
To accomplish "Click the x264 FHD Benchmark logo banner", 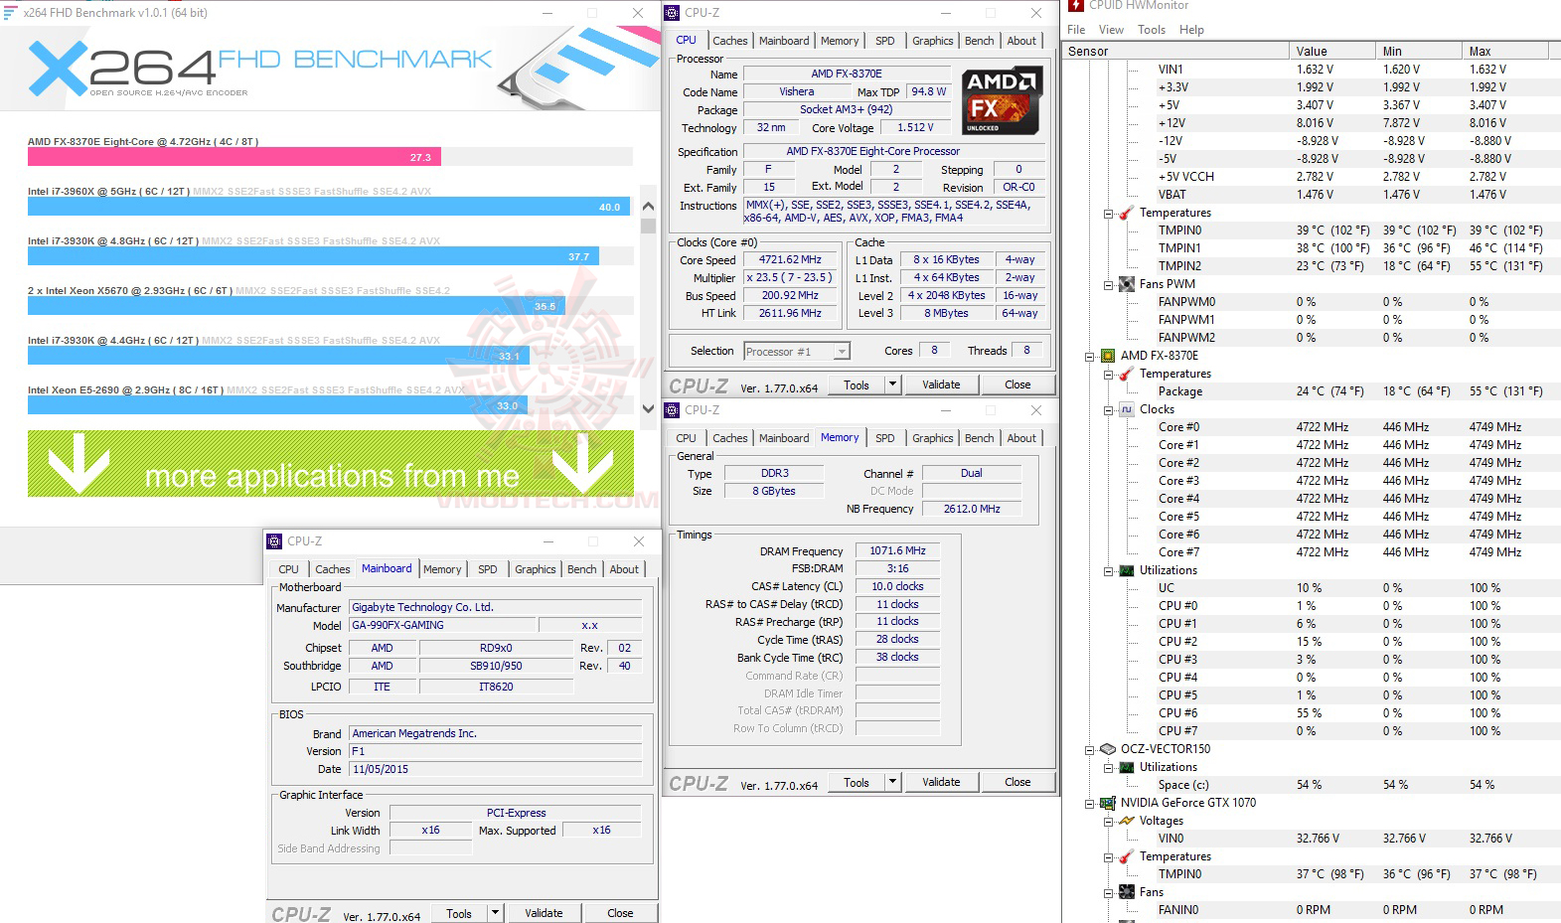I will click(328, 68).
